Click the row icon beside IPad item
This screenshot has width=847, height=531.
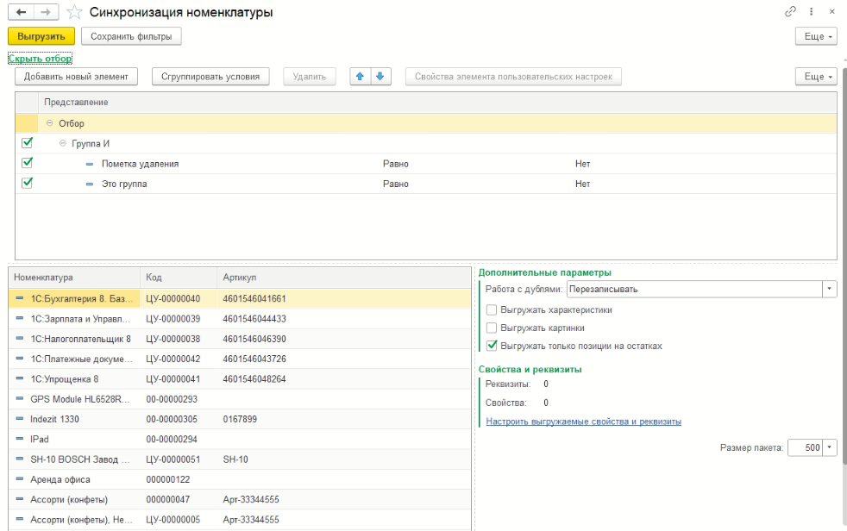coord(20,439)
